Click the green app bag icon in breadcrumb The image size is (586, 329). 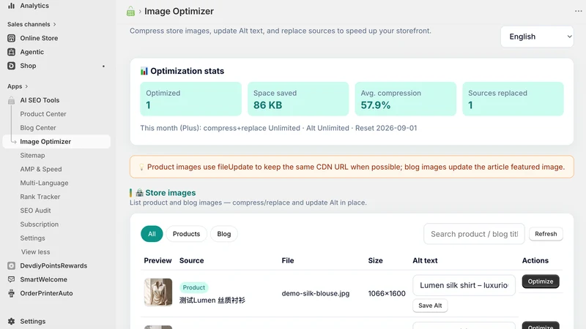point(130,11)
